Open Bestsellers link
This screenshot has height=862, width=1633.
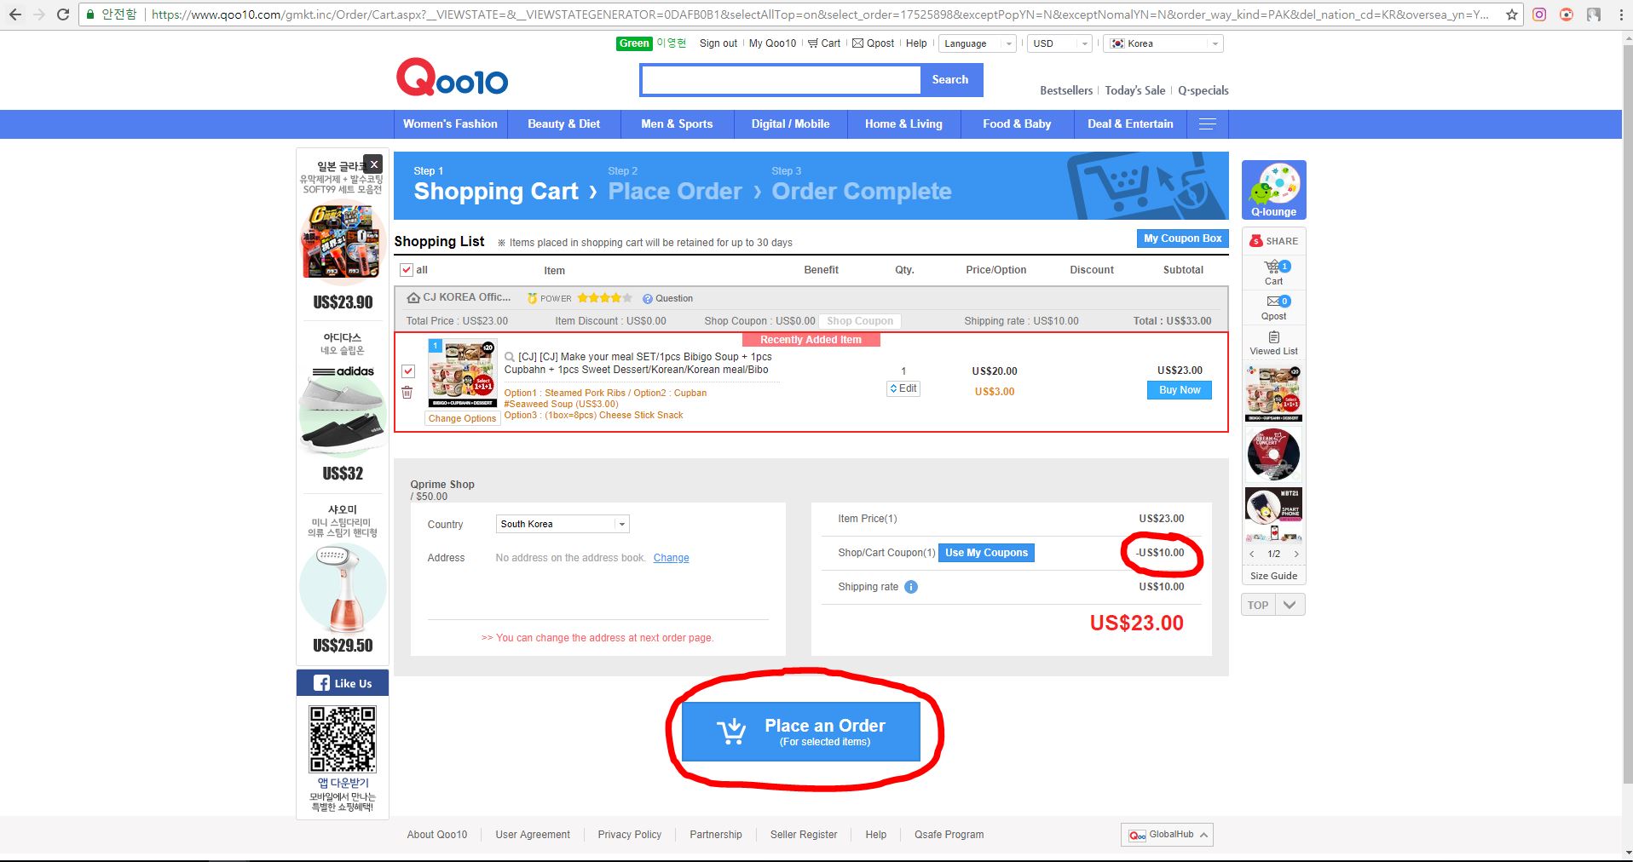coord(1065,90)
